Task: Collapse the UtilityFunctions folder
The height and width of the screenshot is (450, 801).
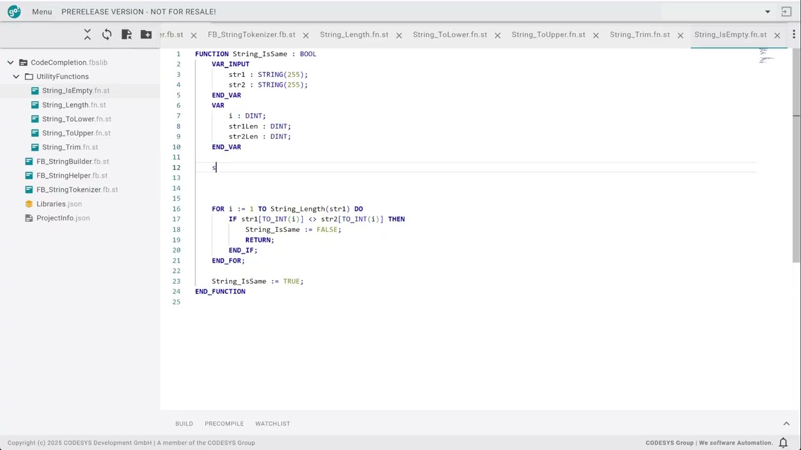Action: 16,76
